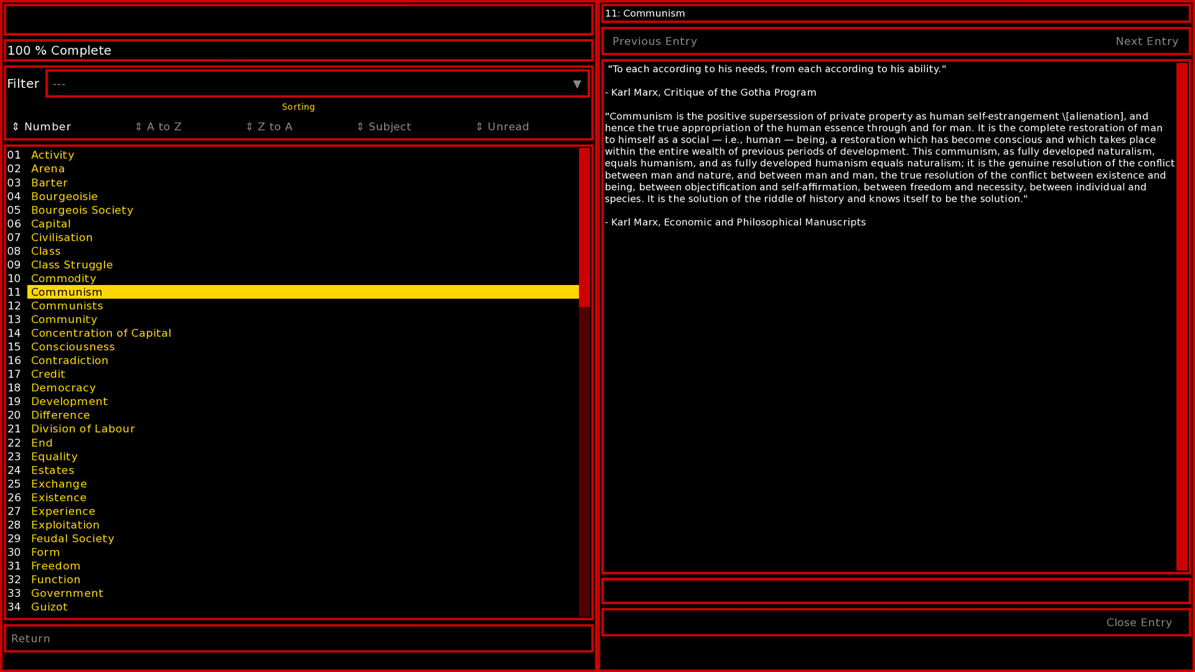Click the dropdown arrow in the Filter box
Viewport: 1195px width, 672px height.
tap(576, 83)
